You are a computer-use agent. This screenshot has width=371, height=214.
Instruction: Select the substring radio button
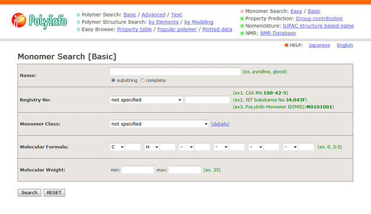click(x=113, y=80)
